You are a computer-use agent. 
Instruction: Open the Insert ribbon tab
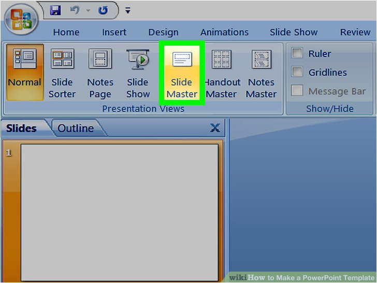(x=114, y=32)
